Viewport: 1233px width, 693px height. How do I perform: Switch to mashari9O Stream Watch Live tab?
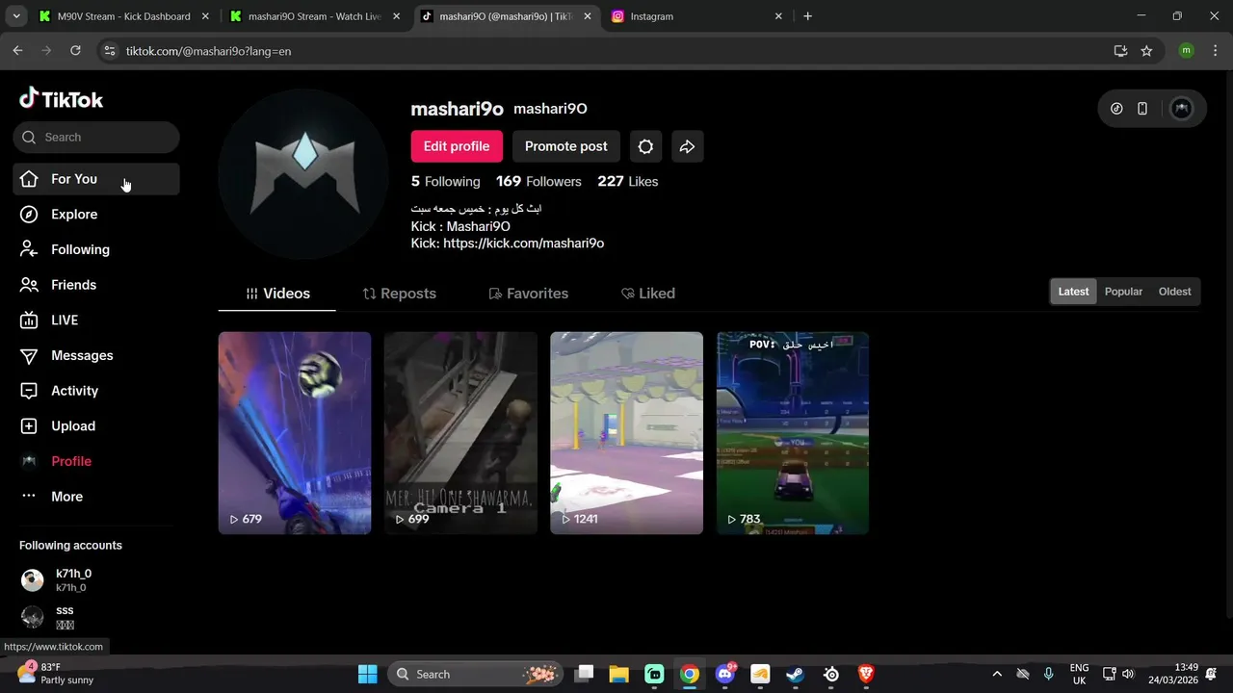[x=315, y=16]
